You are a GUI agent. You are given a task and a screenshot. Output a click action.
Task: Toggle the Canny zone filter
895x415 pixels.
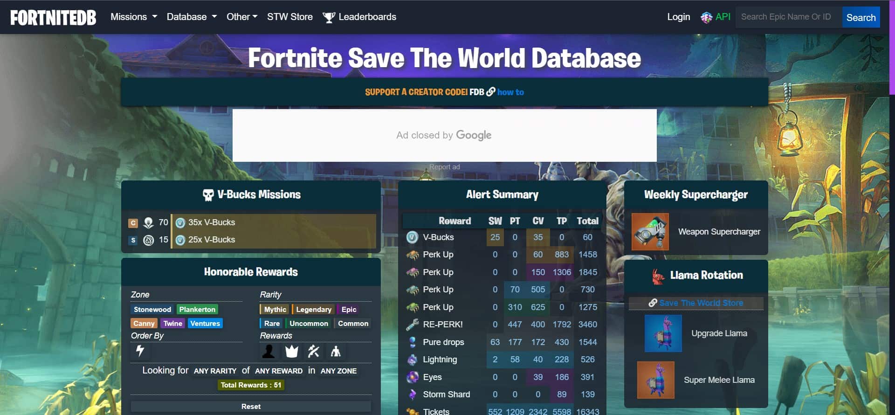tap(144, 324)
